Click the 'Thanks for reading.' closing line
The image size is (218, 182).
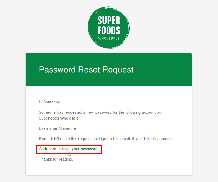(56, 159)
